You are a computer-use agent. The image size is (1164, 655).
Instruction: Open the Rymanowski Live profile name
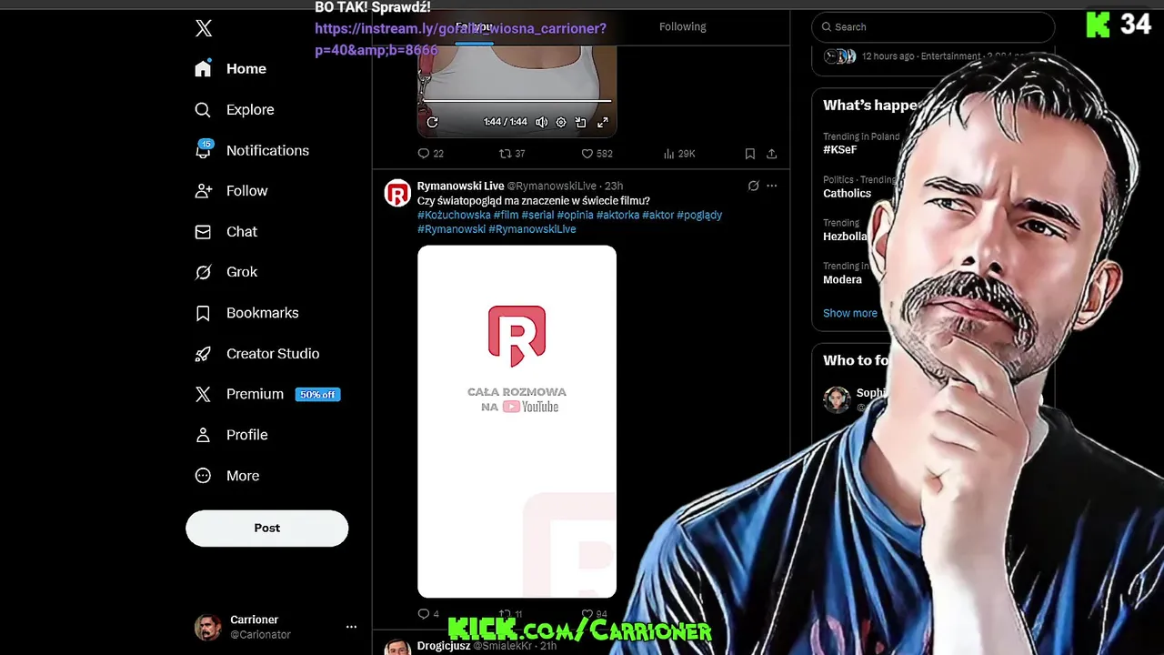tap(460, 186)
